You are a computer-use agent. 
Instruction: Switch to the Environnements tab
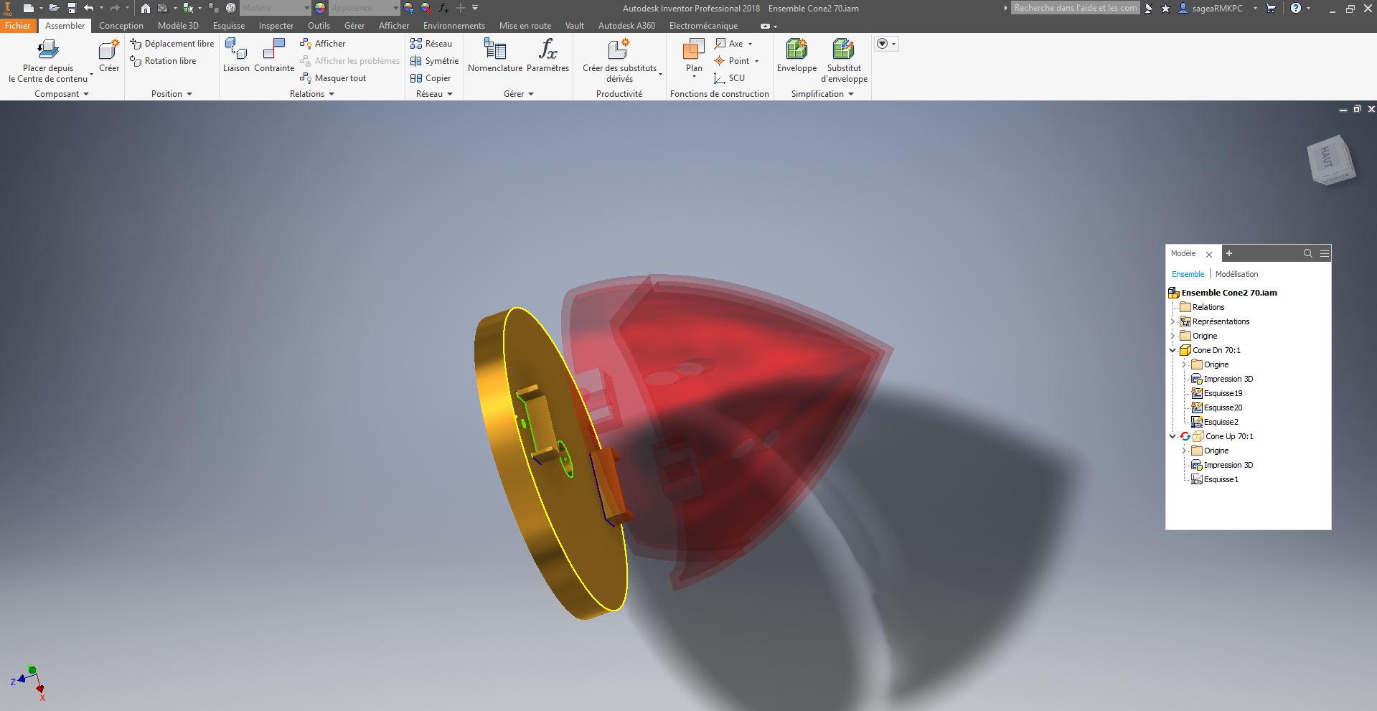[454, 25]
